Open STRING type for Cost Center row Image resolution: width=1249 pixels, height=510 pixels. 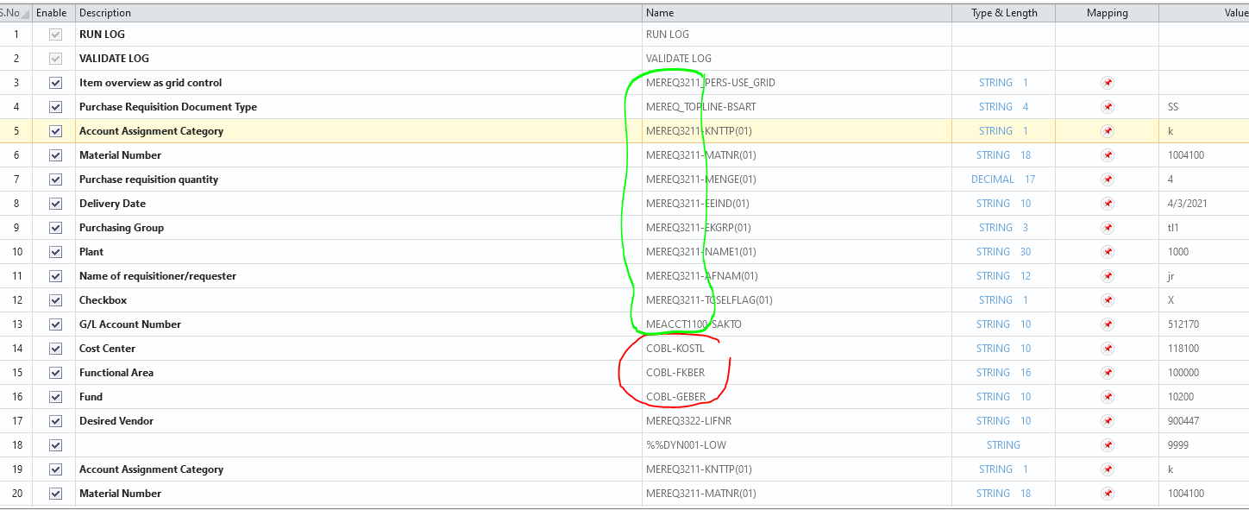[x=994, y=349]
